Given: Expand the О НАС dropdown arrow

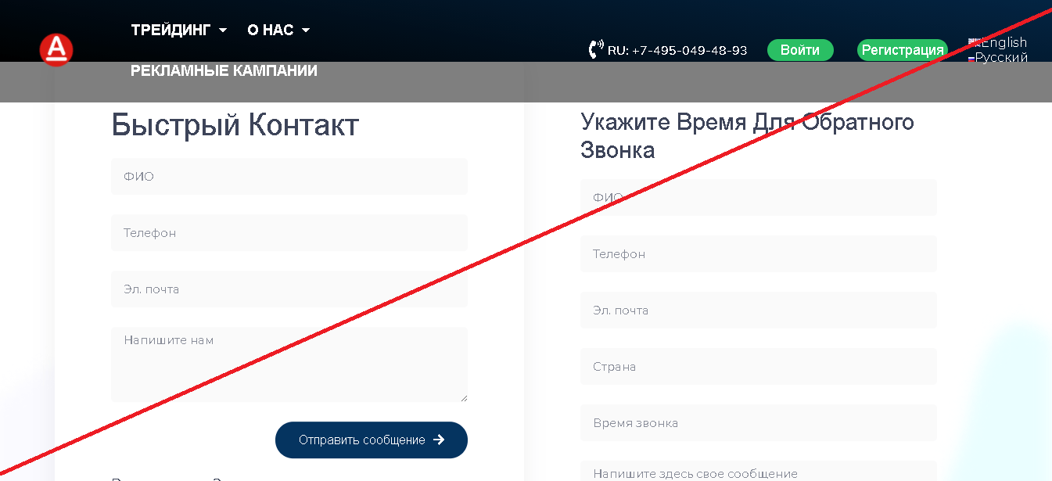Looking at the screenshot, I should (x=306, y=31).
